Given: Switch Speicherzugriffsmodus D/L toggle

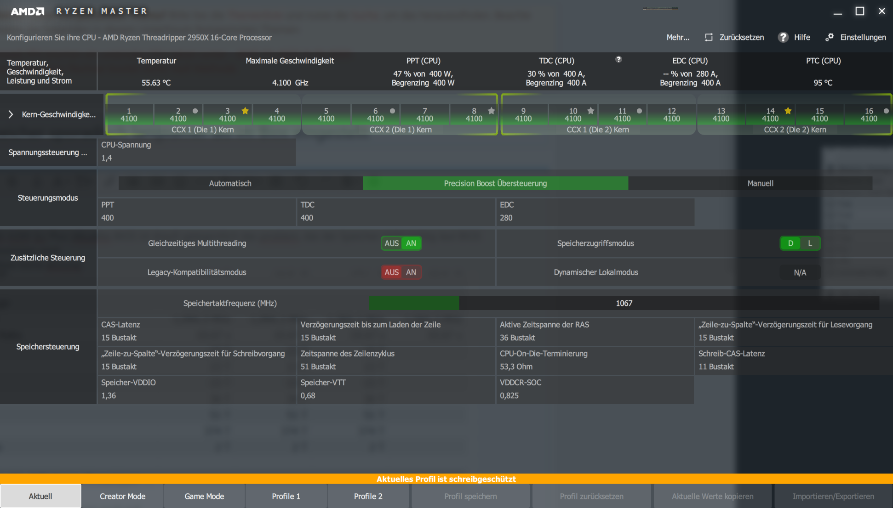Looking at the screenshot, I should click(x=800, y=243).
